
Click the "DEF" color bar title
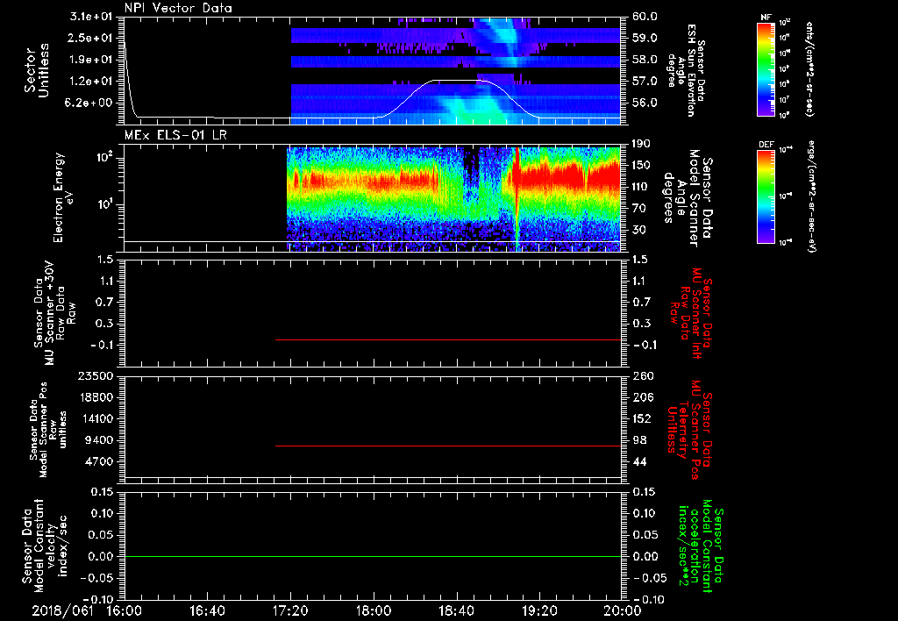pos(766,145)
